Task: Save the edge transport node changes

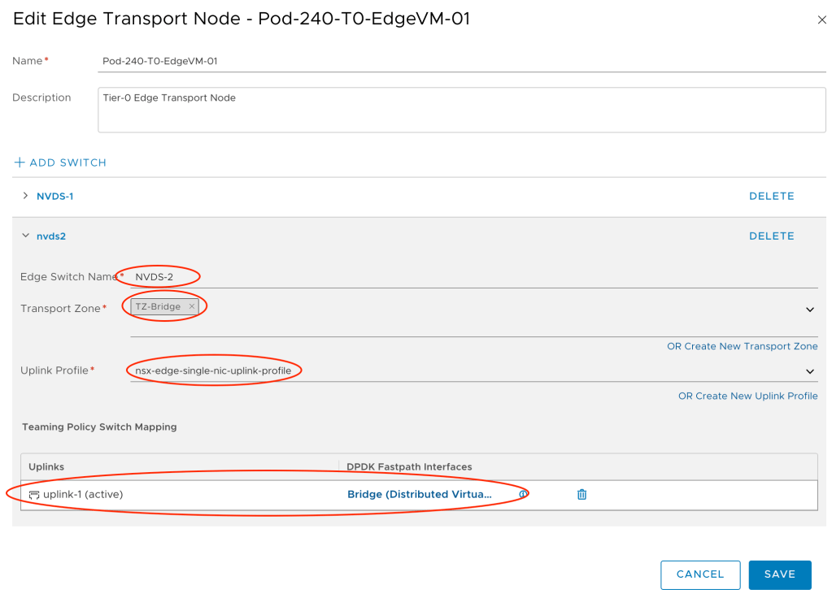Action: tap(779, 574)
